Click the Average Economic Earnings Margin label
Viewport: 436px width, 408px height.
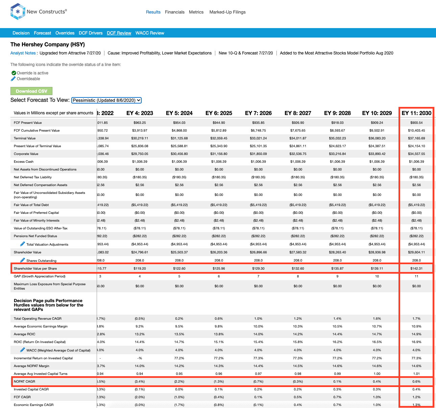click(x=41, y=326)
